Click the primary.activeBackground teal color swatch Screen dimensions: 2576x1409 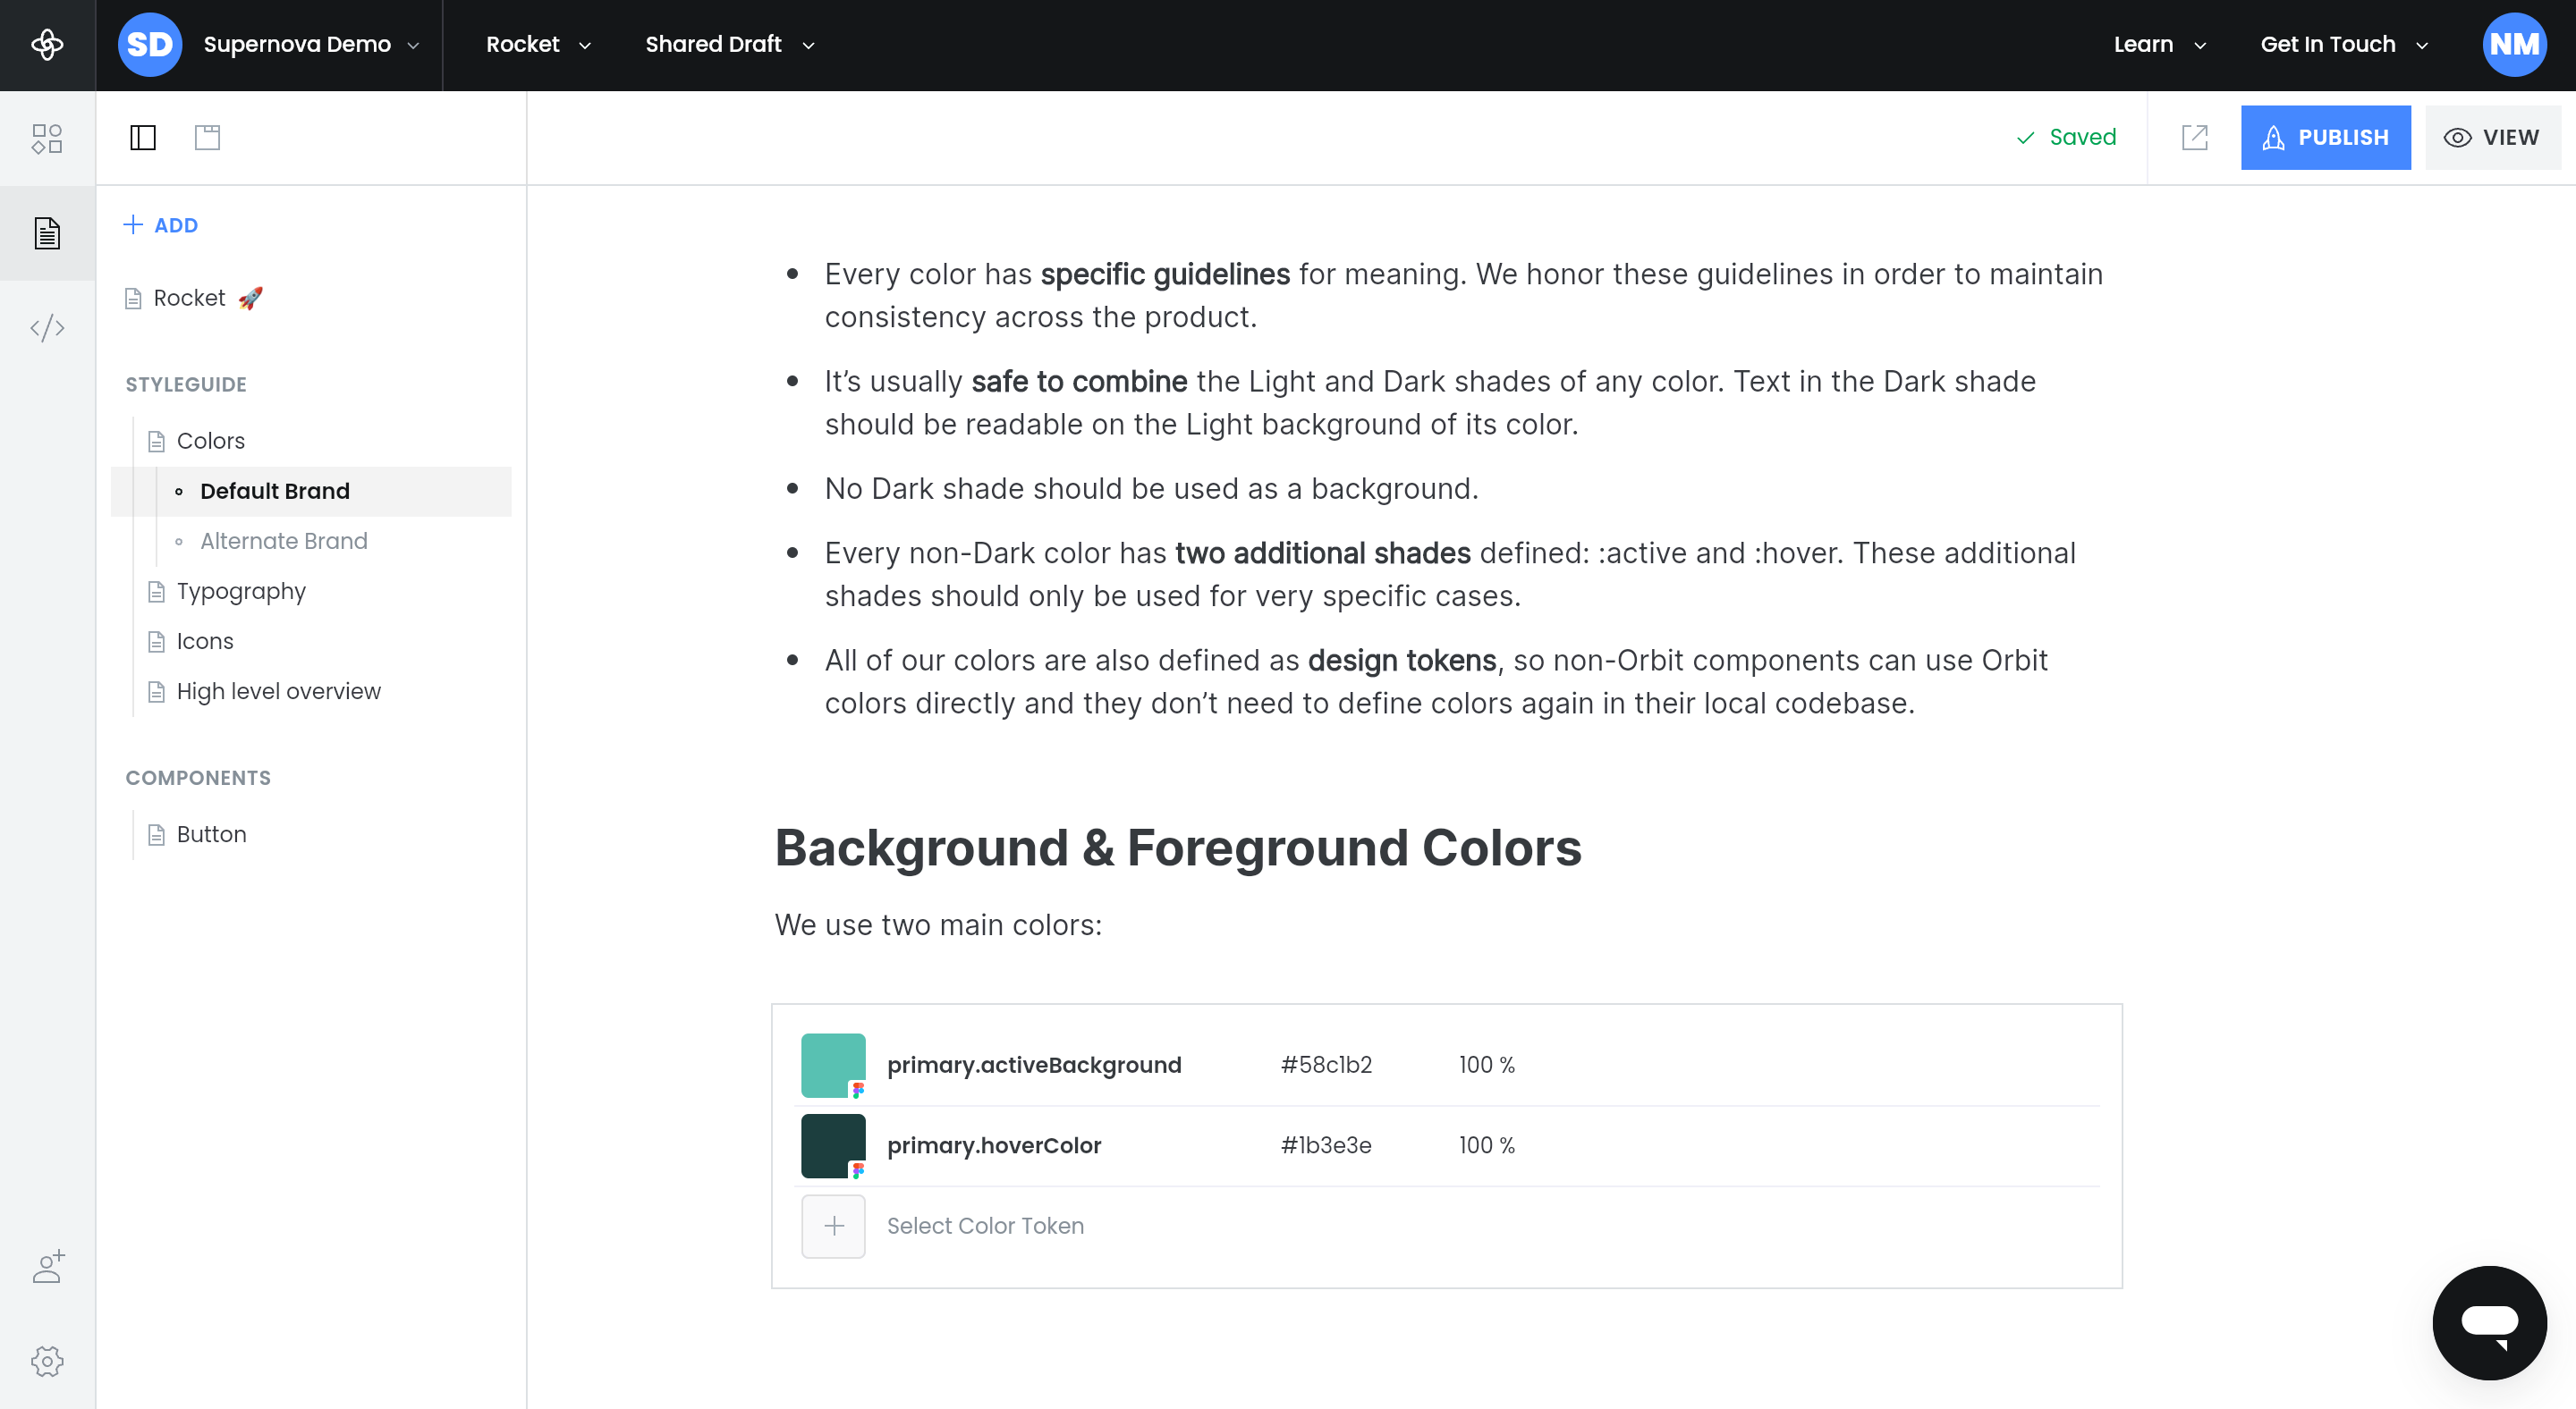click(833, 1066)
